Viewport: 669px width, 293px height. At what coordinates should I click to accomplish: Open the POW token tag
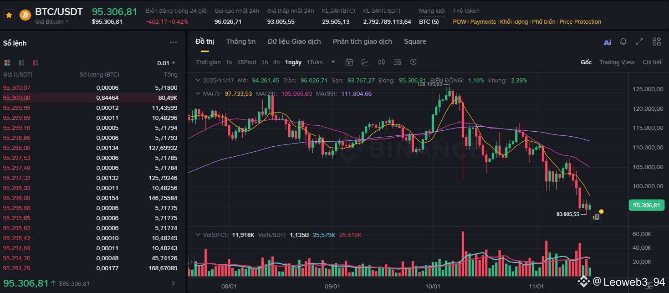click(x=460, y=22)
